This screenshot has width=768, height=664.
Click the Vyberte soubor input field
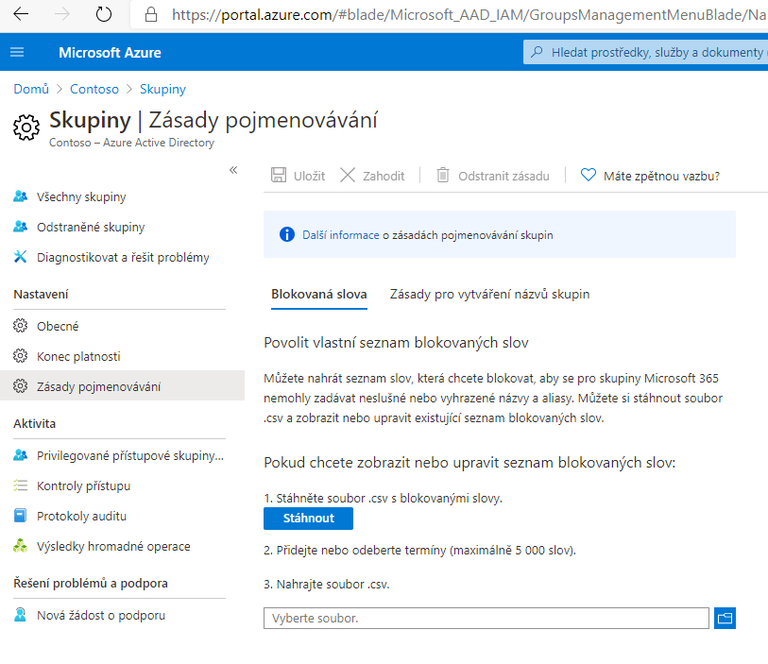(486, 618)
